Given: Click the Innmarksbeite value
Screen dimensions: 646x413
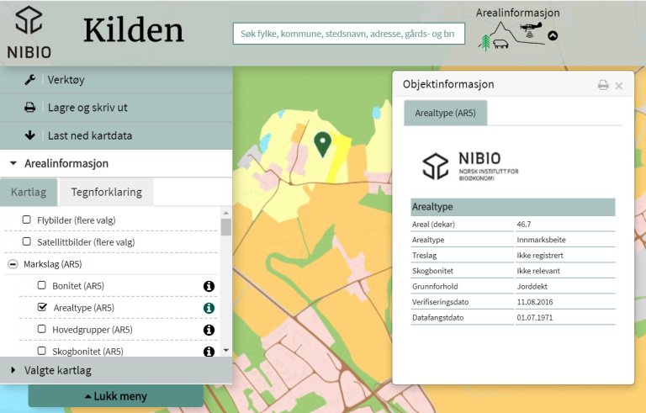Looking at the screenshot, I should 541,240.
